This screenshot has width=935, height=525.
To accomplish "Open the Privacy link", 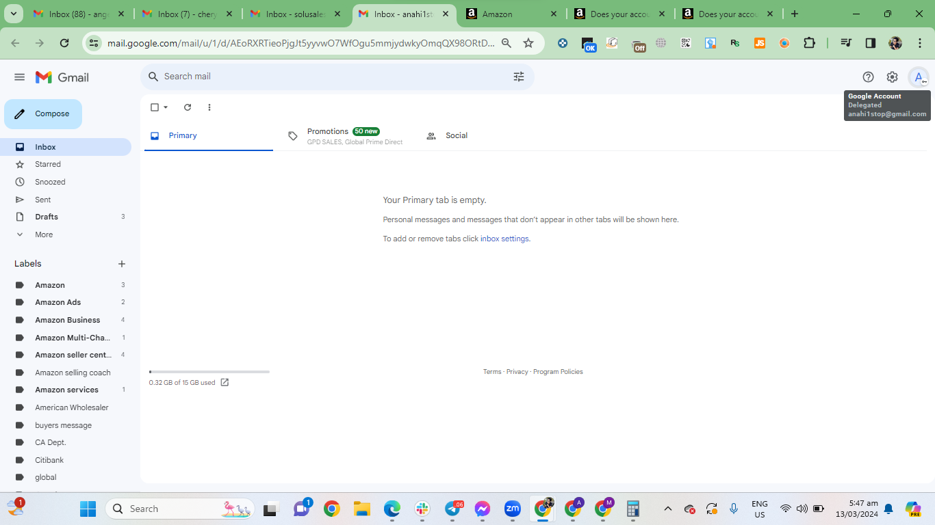I will click(x=517, y=372).
